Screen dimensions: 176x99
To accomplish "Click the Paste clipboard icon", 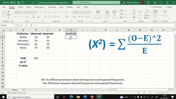I will point(4,12).
